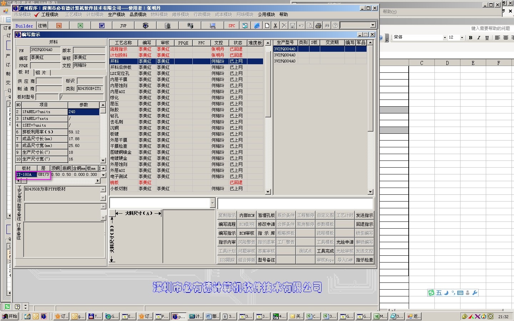514x321 pixels.
Task: Click the keyboard icon on the IME bar
Action: (x=460, y=293)
